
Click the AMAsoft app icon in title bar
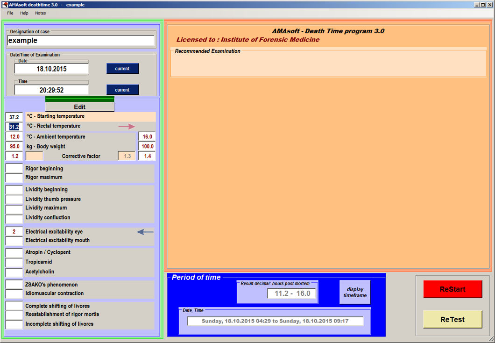point(5,5)
